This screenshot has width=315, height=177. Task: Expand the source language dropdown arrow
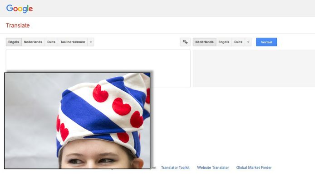tap(91, 42)
